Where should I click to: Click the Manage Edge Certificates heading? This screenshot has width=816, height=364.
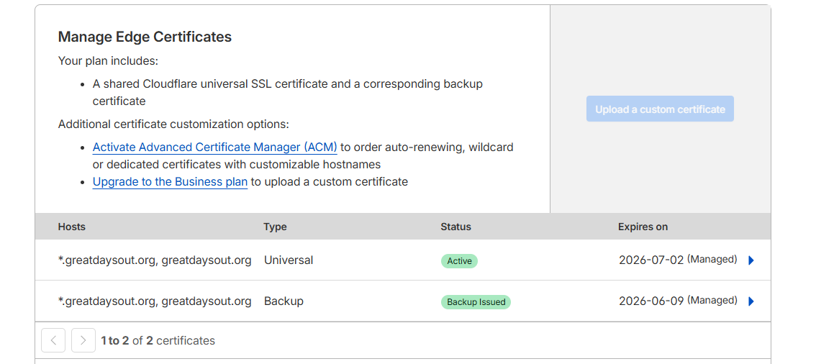(145, 37)
